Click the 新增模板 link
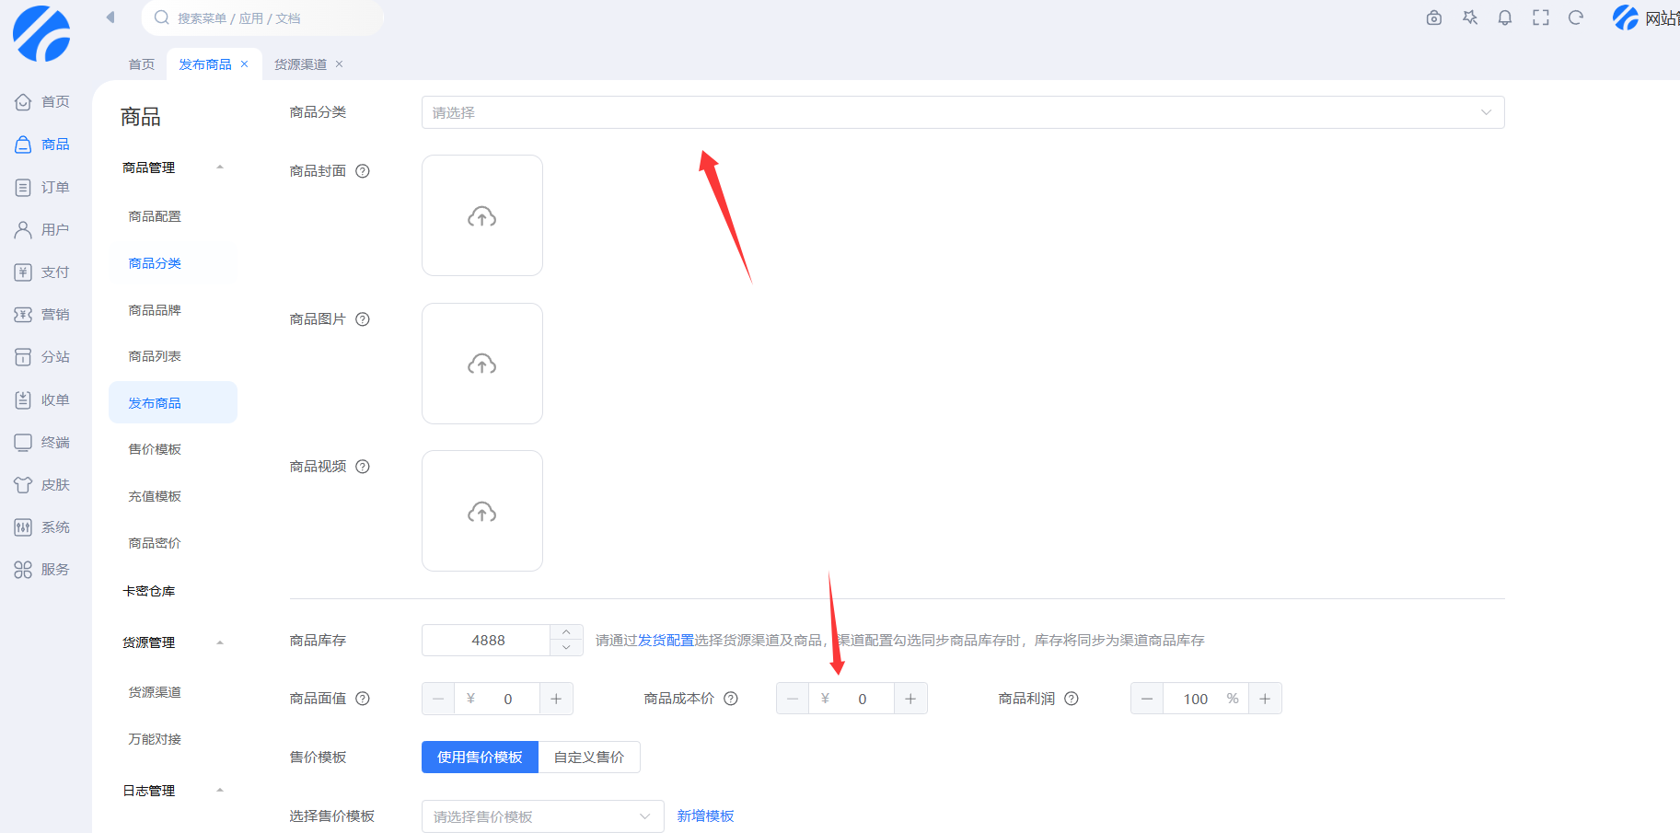 click(705, 816)
